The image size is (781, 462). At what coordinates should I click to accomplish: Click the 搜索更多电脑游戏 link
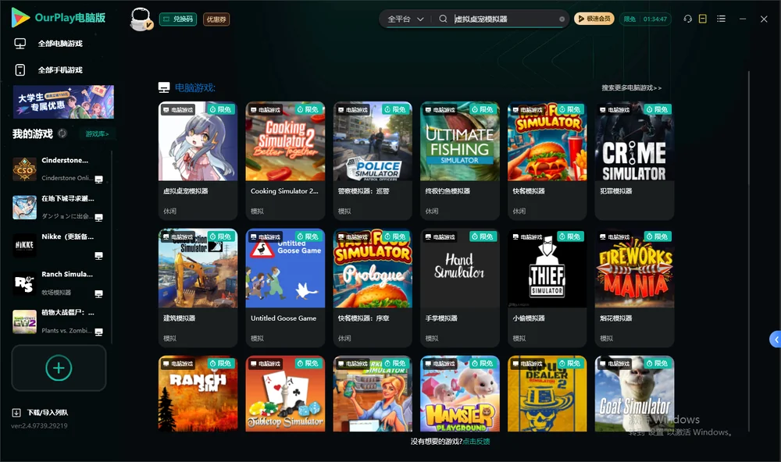(631, 87)
